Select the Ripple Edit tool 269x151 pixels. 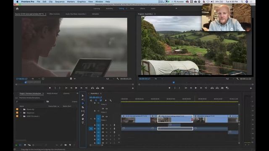tap(83, 103)
